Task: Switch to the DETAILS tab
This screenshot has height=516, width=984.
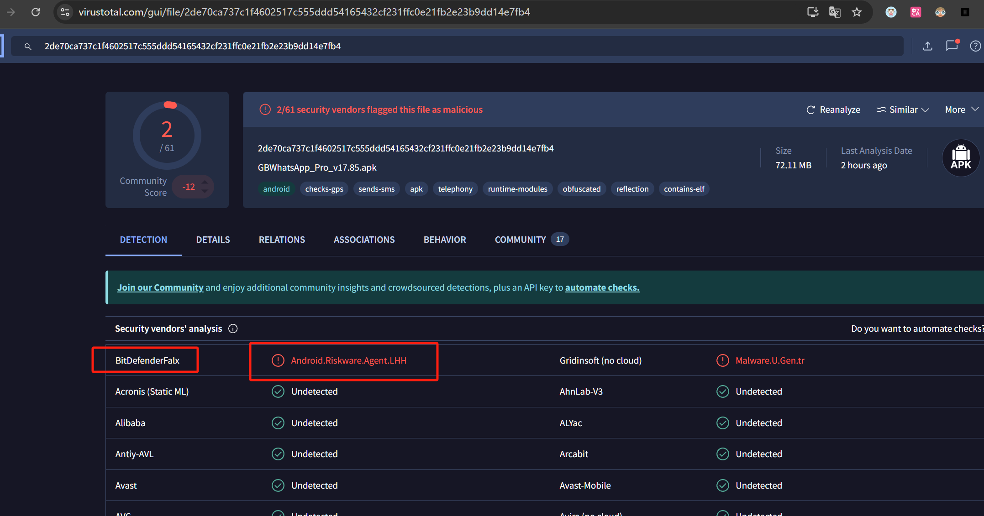Action: 213,240
